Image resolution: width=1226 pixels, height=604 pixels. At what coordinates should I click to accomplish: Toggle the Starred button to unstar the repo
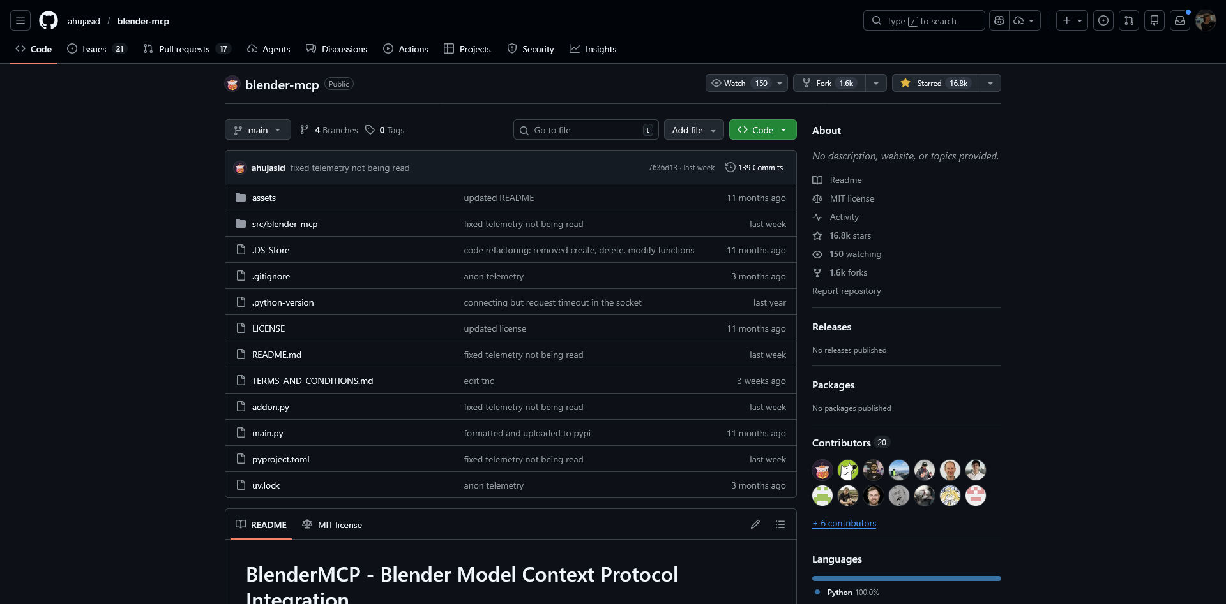[935, 83]
